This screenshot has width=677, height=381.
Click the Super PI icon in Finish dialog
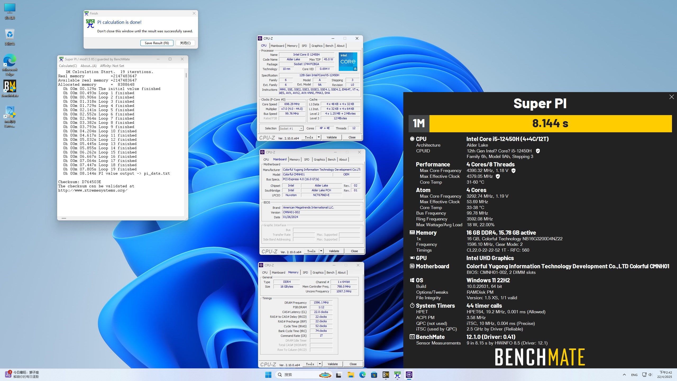(x=90, y=24)
